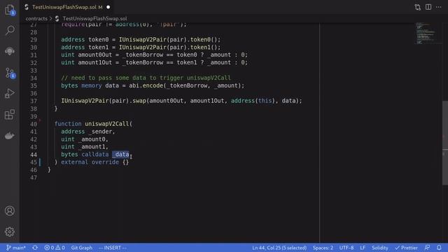Click amount0Out declaration on line 31
448x252 pixels.
pos(95,55)
